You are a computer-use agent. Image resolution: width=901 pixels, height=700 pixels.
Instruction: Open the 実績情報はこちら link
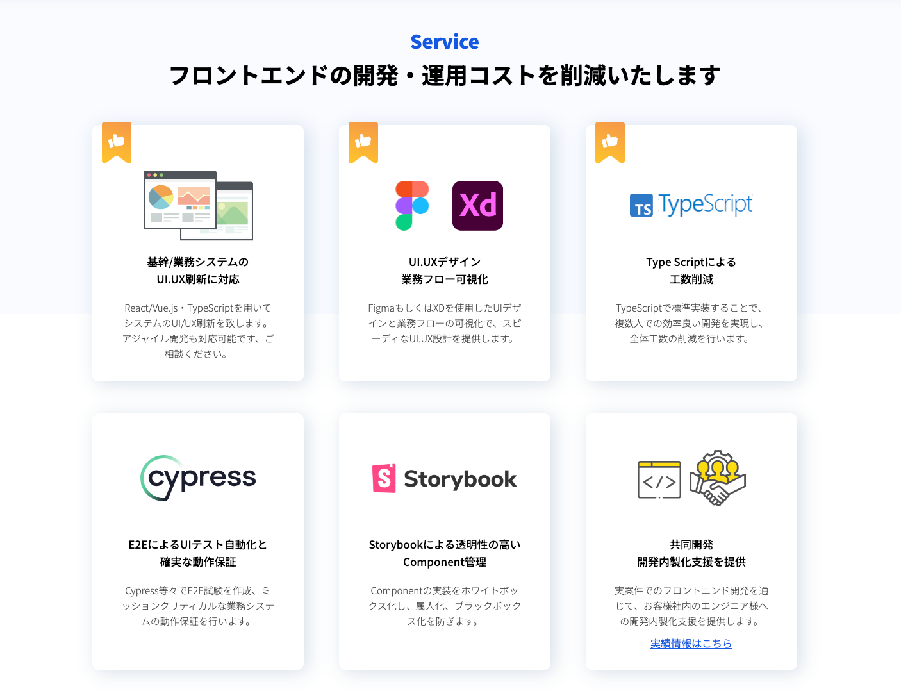[x=691, y=644]
